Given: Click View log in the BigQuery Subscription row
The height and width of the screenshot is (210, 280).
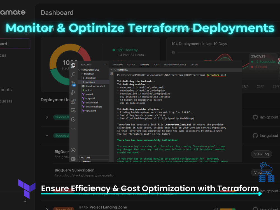Looking at the screenshot, I should click(x=262, y=172).
